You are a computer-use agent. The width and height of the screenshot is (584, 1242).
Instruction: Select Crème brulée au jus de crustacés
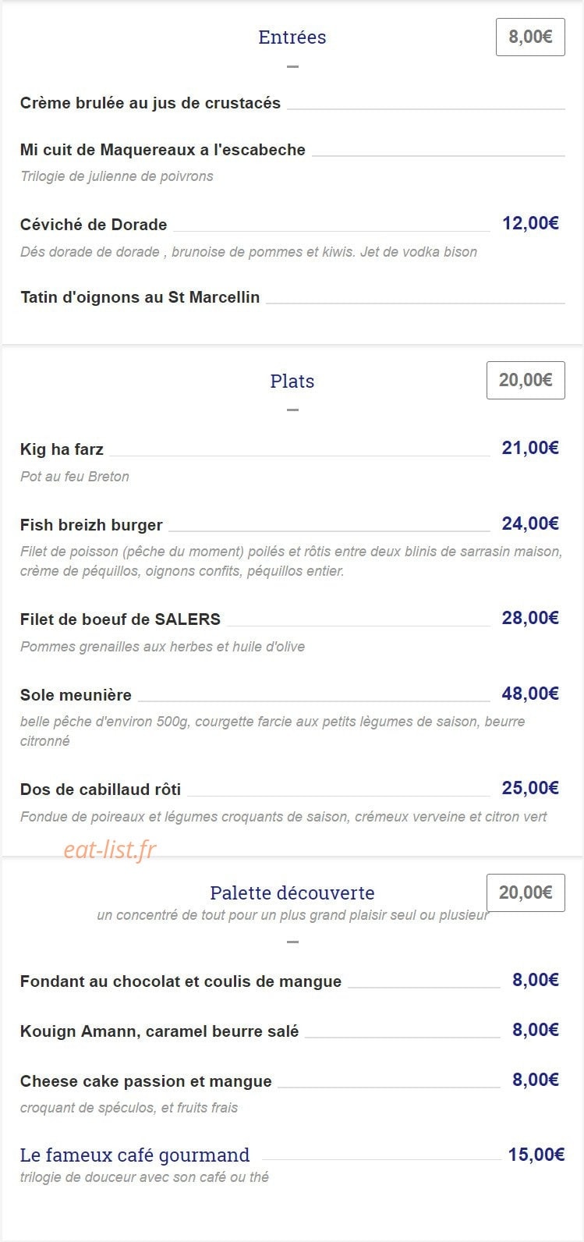pyautogui.click(x=150, y=103)
